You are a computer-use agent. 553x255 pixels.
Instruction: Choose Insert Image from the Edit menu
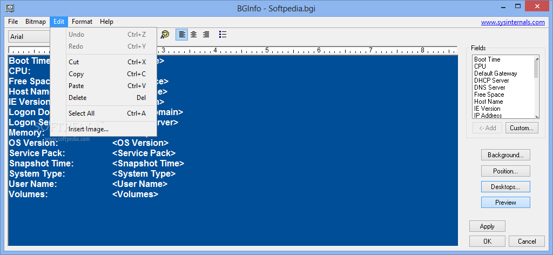click(107, 129)
